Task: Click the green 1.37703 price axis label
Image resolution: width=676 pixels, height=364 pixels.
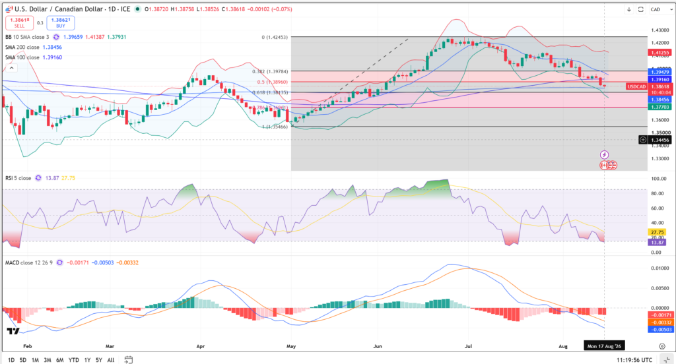Action: tap(659, 107)
